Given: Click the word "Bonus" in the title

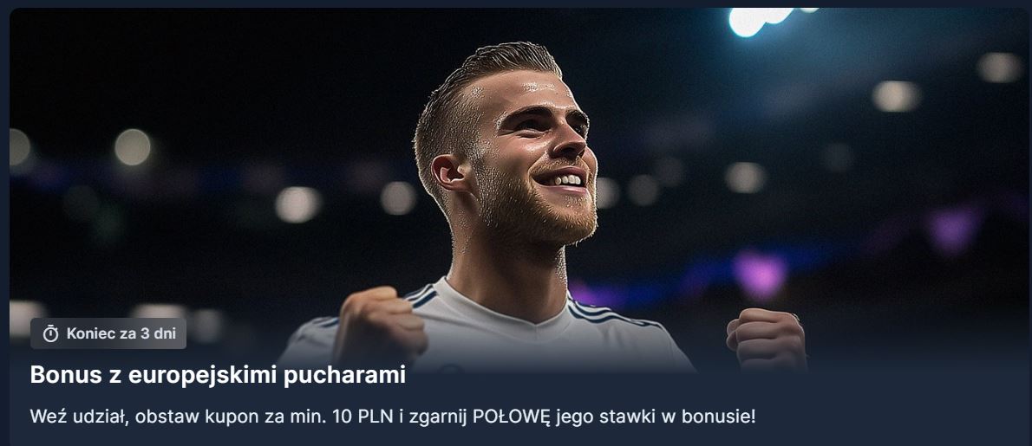Looking at the screenshot, I should pos(65,375).
